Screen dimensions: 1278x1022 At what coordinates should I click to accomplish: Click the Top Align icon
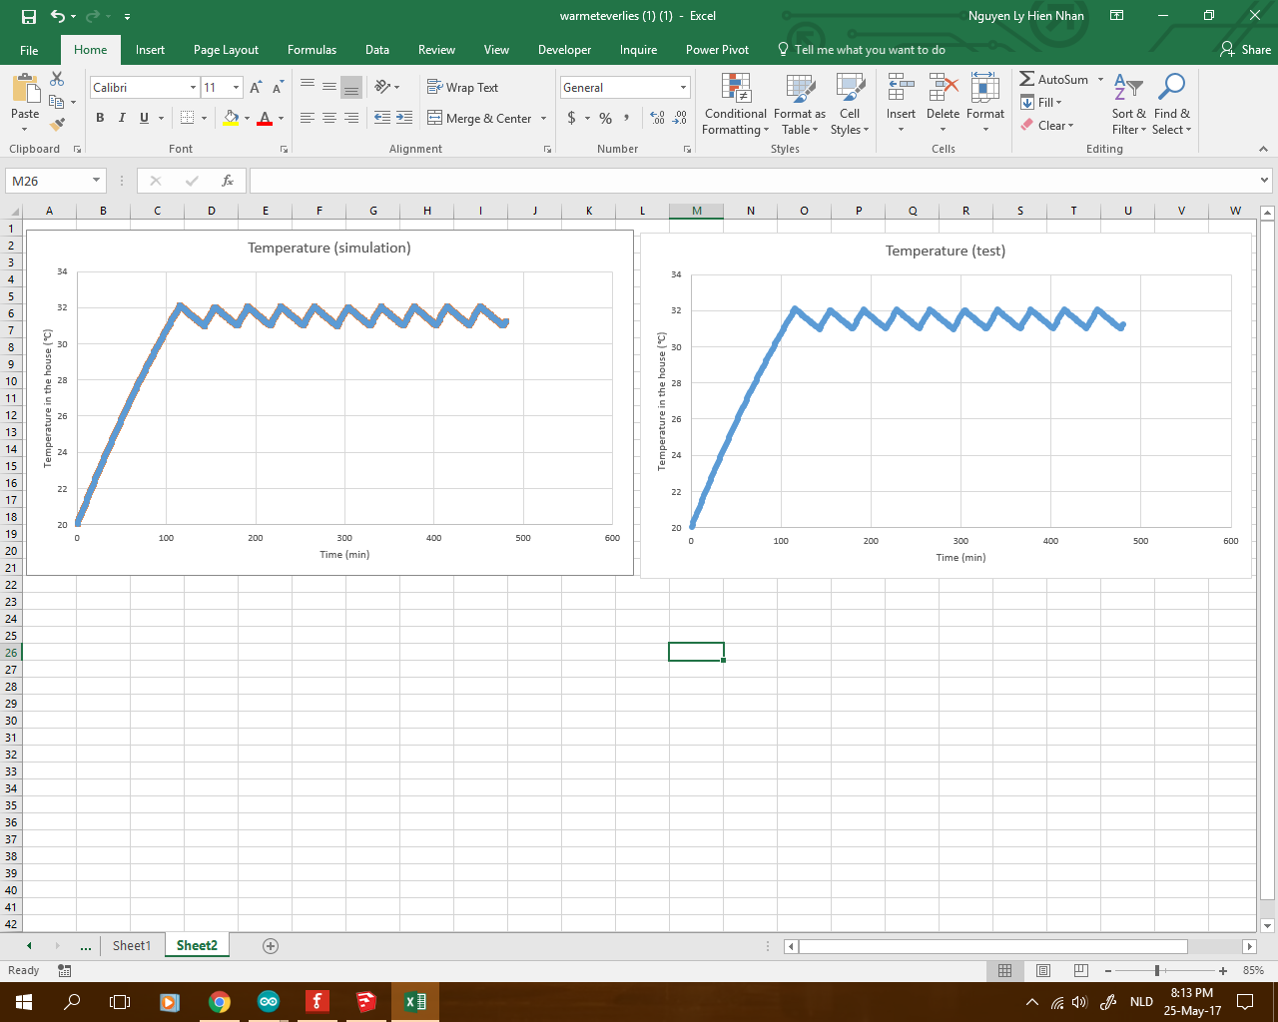click(x=308, y=88)
